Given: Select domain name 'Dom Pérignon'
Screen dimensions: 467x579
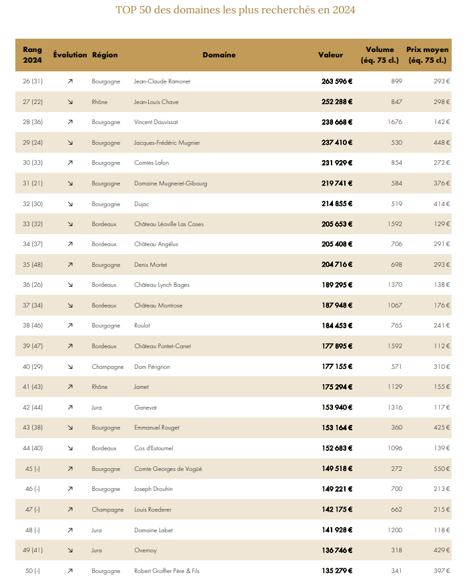Looking at the screenshot, I should (152, 367).
